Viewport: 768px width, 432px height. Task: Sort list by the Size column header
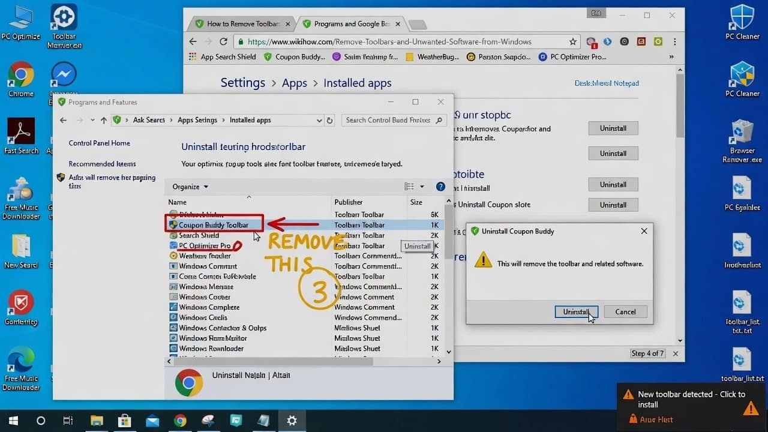point(416,202)
